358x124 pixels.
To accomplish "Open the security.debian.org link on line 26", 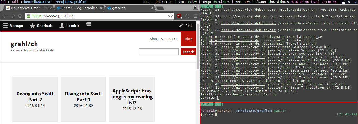I will 248,9.
